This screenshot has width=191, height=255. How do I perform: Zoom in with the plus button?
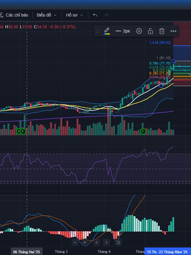click(x=85, y=243)
